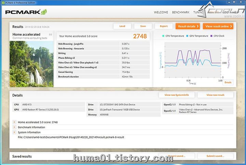246x165 pixels.
Task: Select the Benchmark duration row
Action: tap(103, 77)
